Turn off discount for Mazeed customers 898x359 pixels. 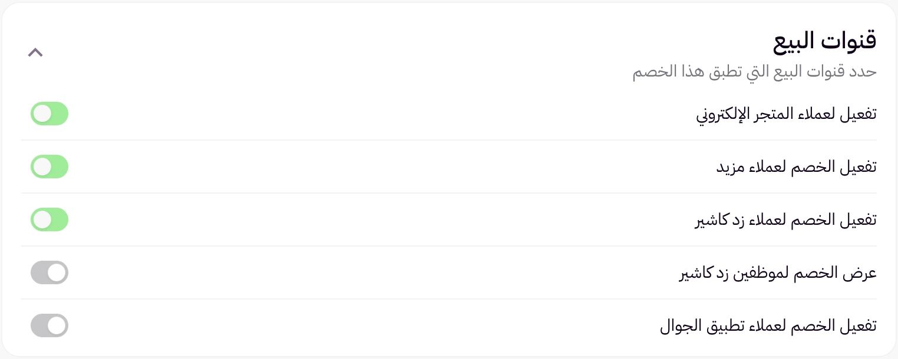(x=49, y=167)
